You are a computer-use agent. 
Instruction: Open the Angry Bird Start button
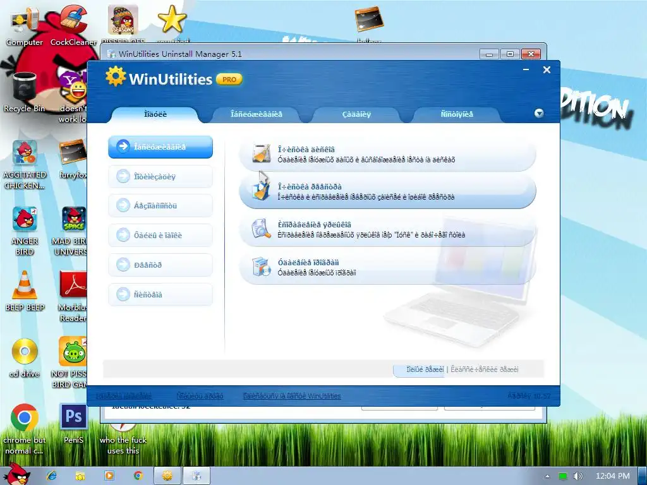[16, 474]
